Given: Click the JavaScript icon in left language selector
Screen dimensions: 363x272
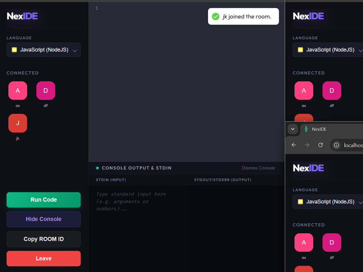Looking at the screenshot, I should point(14,50).
